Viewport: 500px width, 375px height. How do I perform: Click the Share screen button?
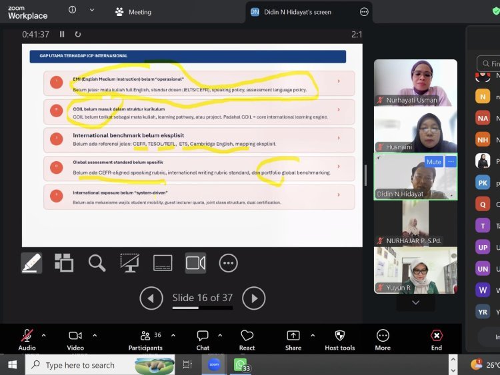(293, 340)
